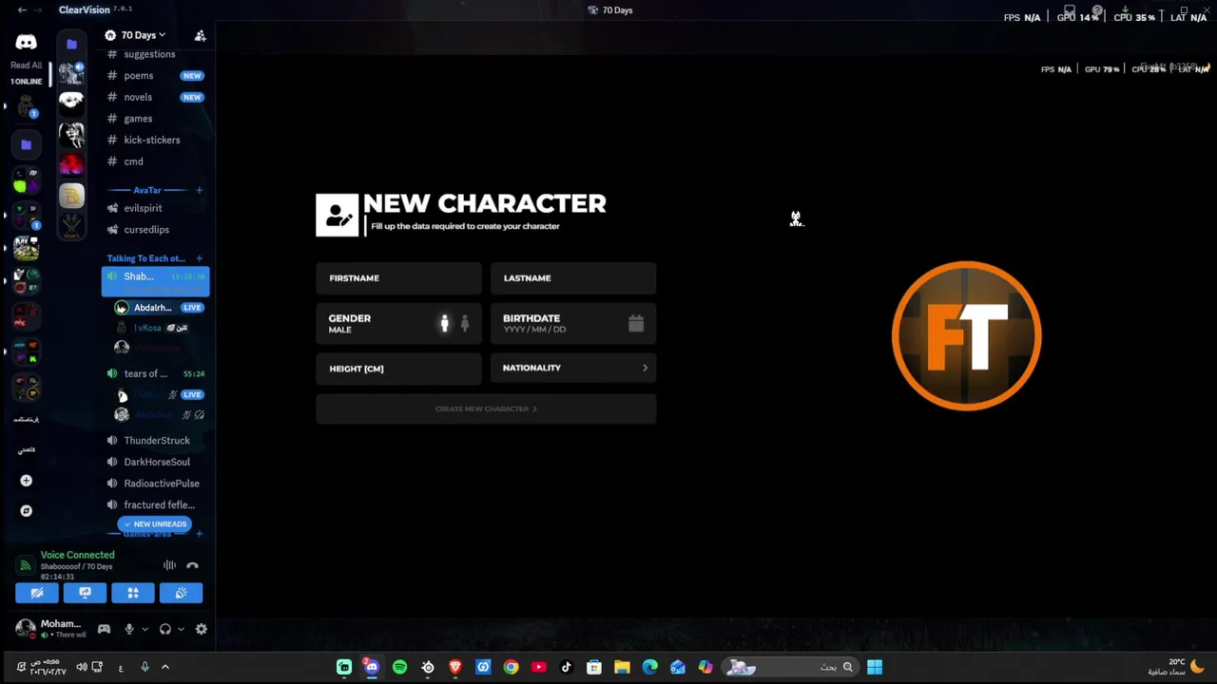Select the male gender icon
Viewport: 1217px width, 684px height.
point(444,323)
